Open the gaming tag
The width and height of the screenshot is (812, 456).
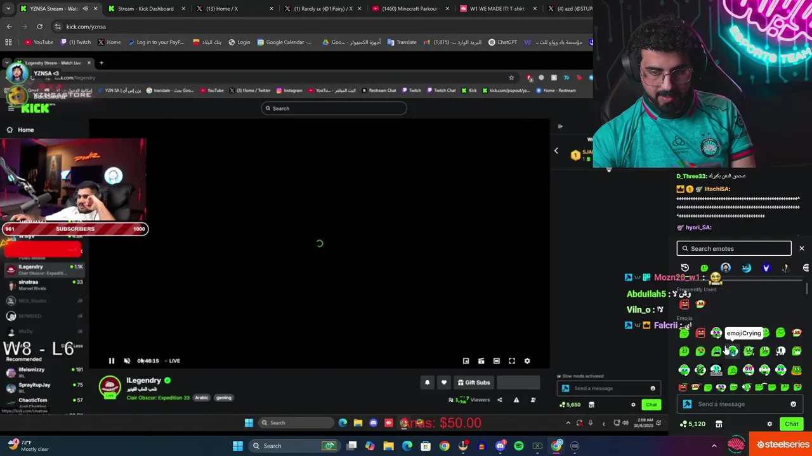click(x=224, y=398)
